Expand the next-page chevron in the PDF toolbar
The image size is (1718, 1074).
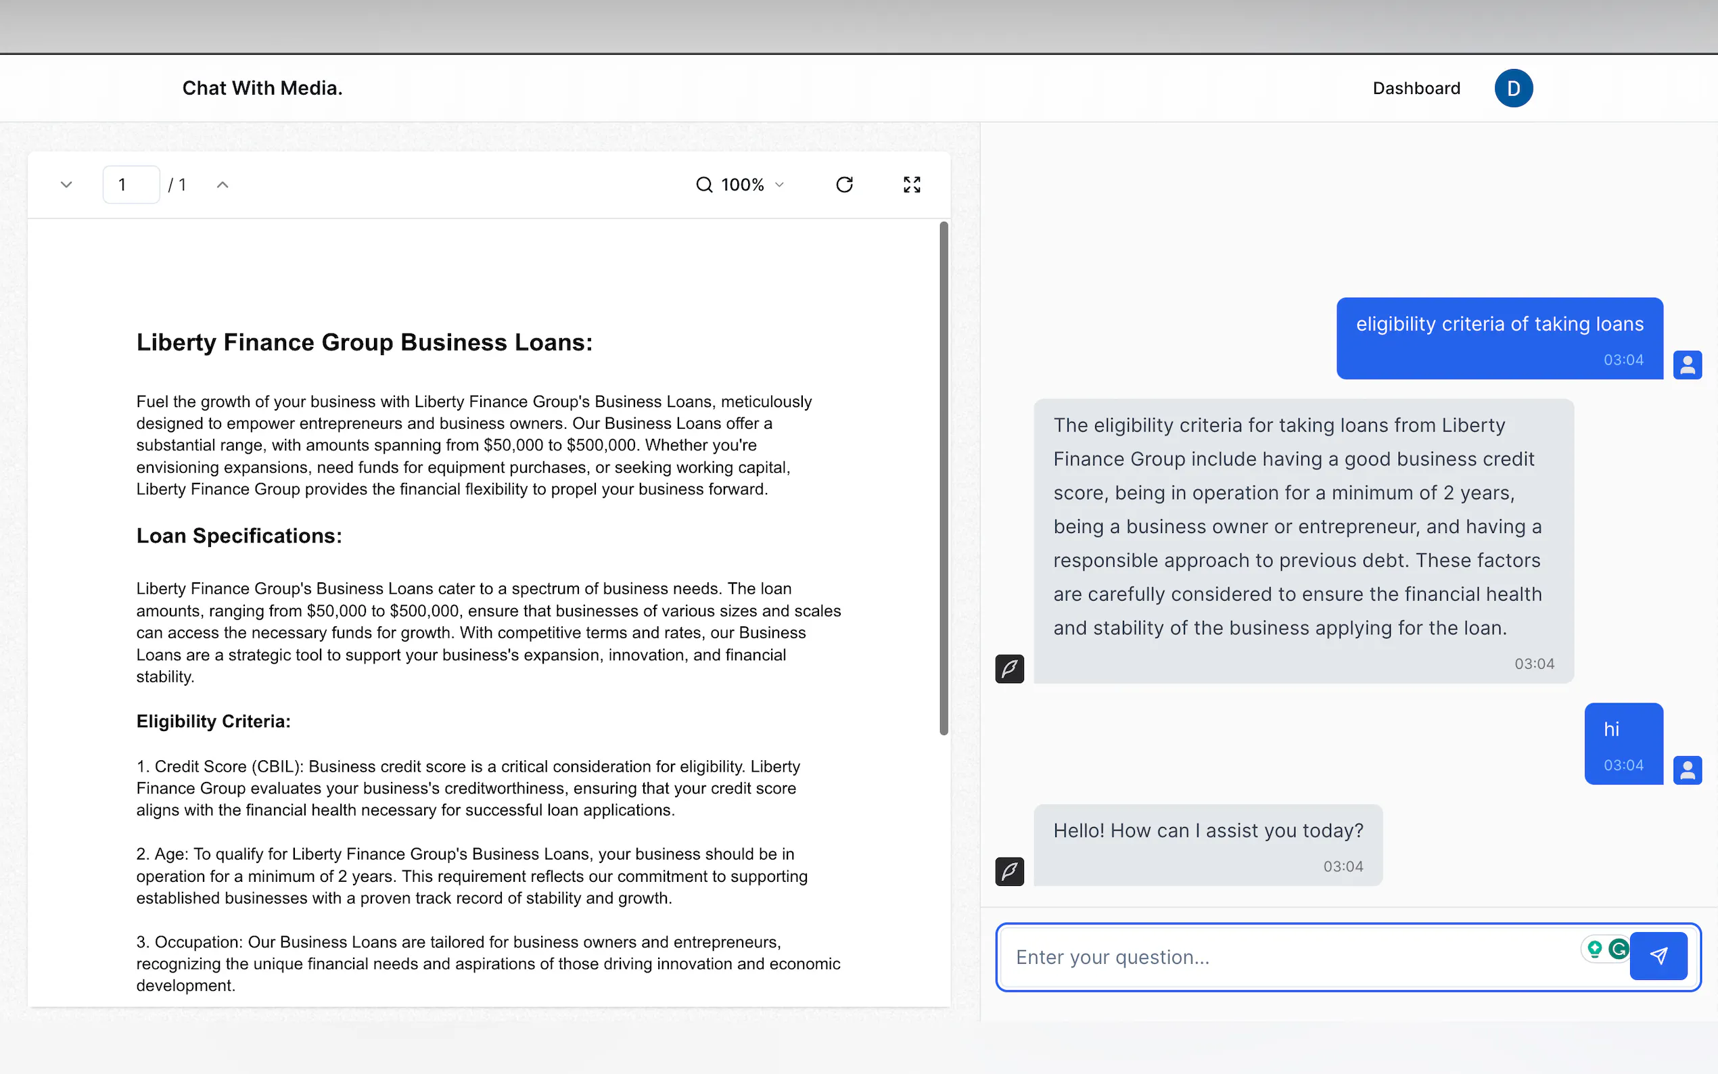click(66, 184)
